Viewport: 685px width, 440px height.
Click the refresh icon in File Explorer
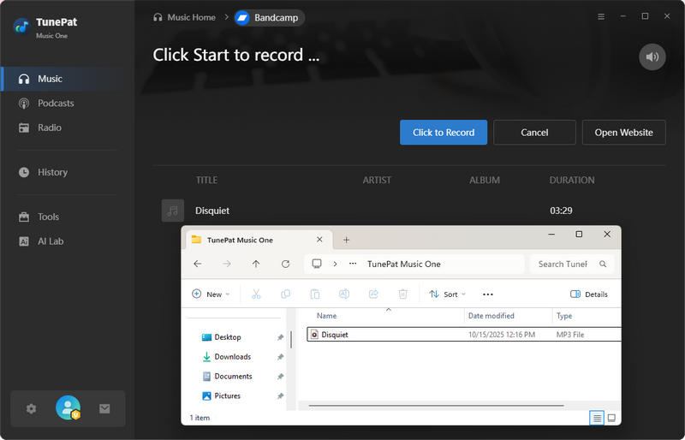point(285,264)
